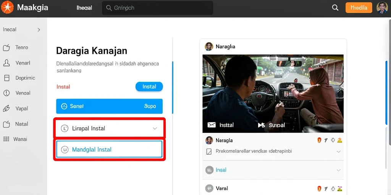
Task: Click the gray round icon beside Insal
Action: coord(209,170)
